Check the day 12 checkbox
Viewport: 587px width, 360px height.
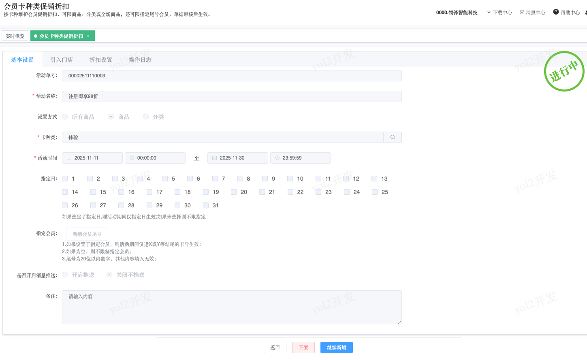tap(346, 179)
